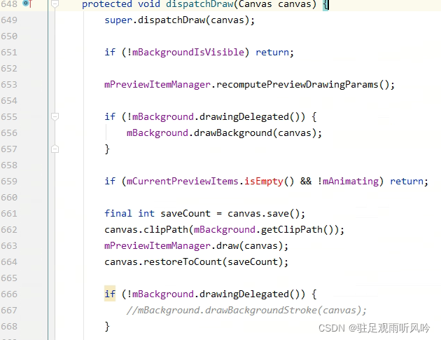Click the fold end marker at line 657
The width and height of the screenshot is (441, 340).
point(55,149)
